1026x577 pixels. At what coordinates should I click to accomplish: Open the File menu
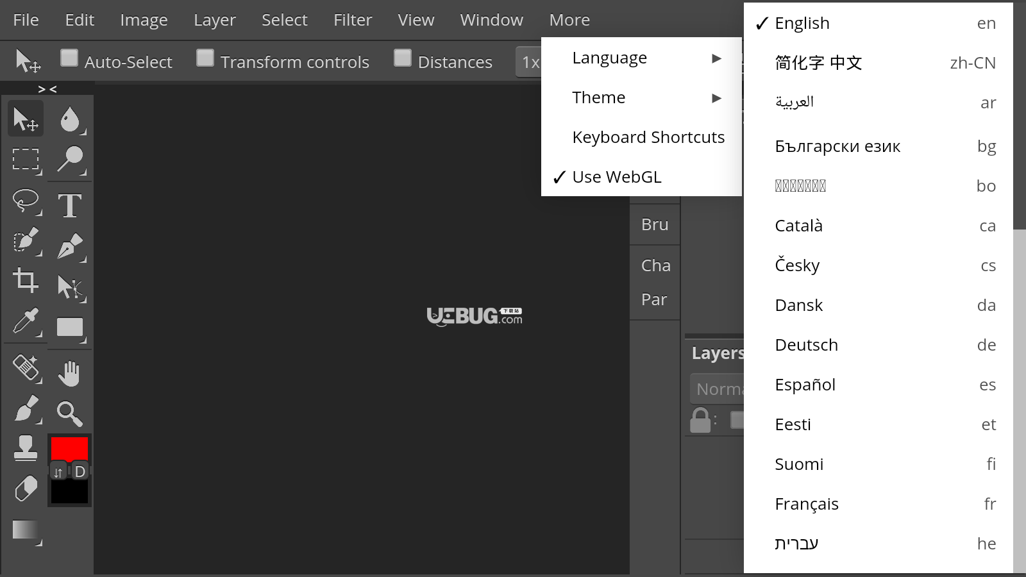(x=26, y=20)
